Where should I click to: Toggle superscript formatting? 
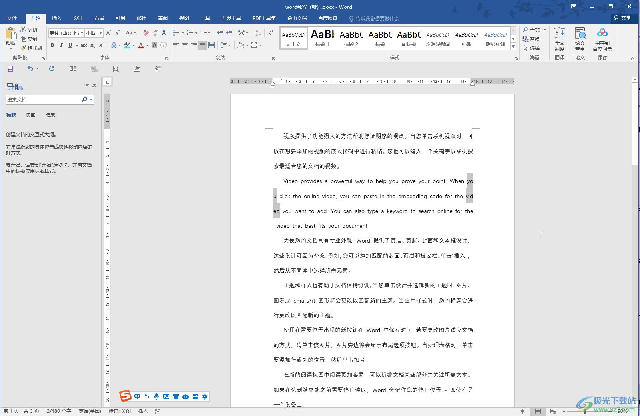[x=102, y=45]
